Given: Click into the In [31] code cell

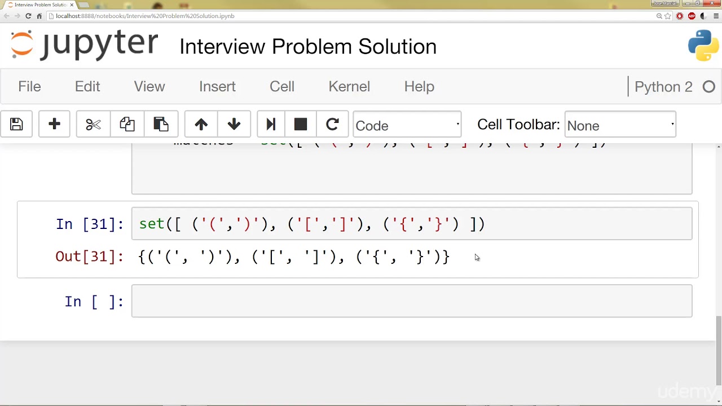Looking at the screenshot, I should pyautogui.click(x=412, y=224).
